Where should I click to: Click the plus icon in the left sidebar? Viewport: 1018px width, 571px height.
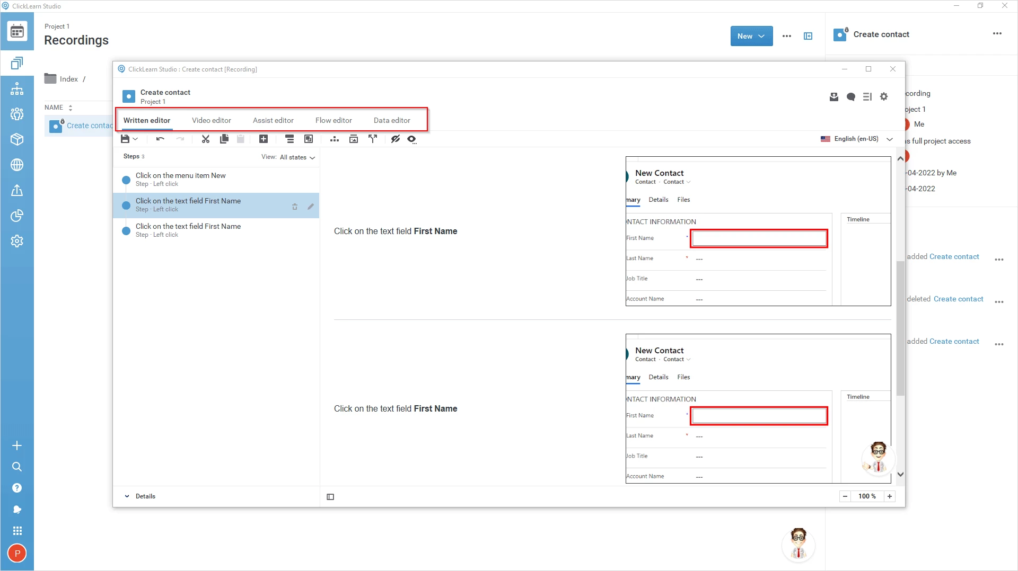click(x=17, y=445)
